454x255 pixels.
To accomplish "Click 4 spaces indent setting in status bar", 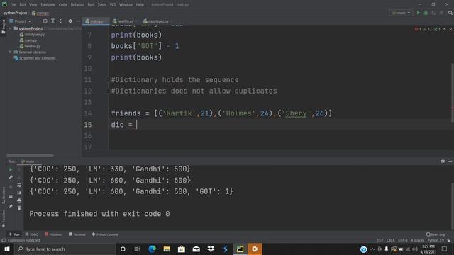I will pos(417,241).
